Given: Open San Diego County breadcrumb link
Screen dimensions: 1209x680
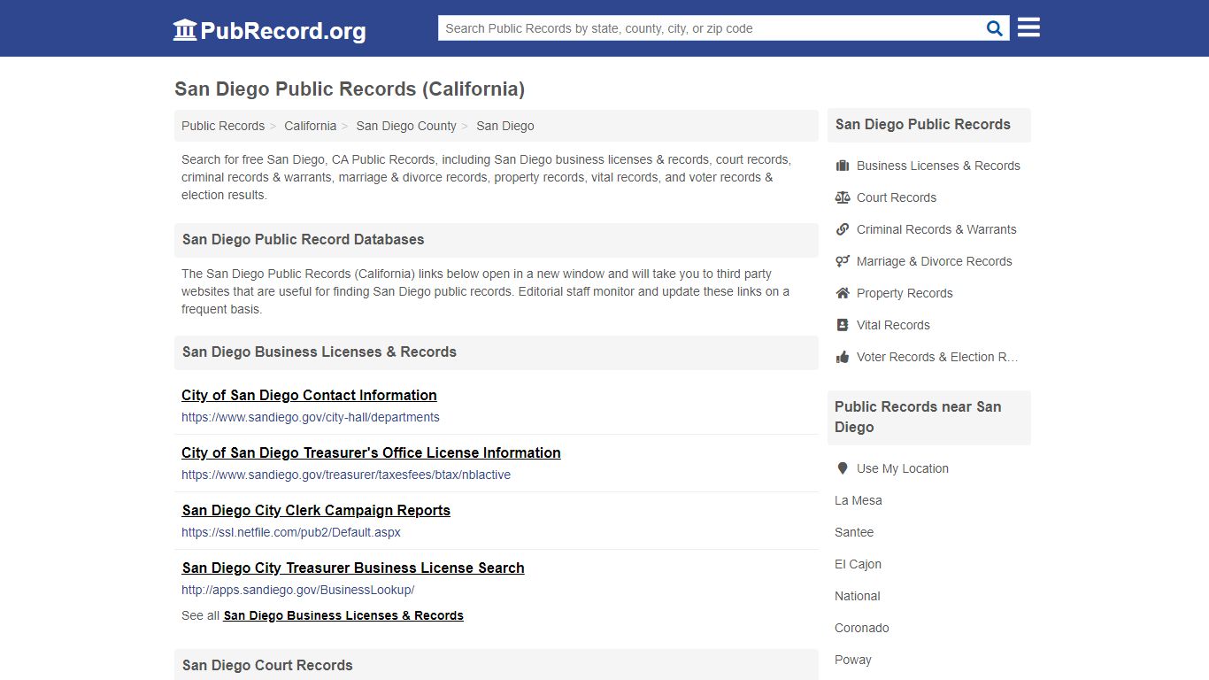Looking at the screenshot, I should (406, 126).
